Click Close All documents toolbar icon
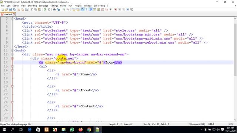 22,10
